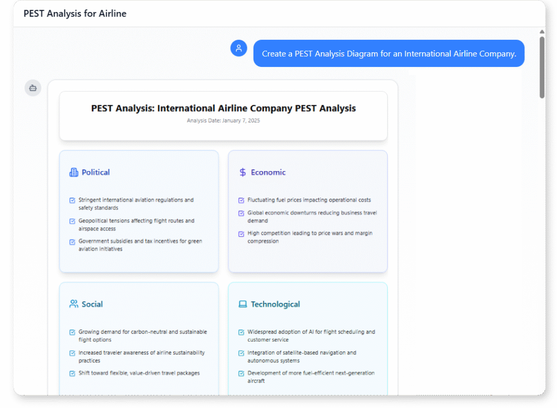Screen dimensions: 557x408
Task: Select the building icon beside Political
Action: (x=73, y=172)
